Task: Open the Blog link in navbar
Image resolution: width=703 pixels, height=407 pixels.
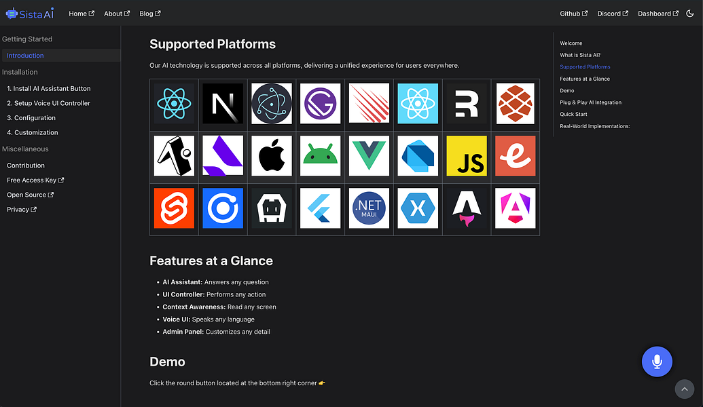Action: [149, 14]
